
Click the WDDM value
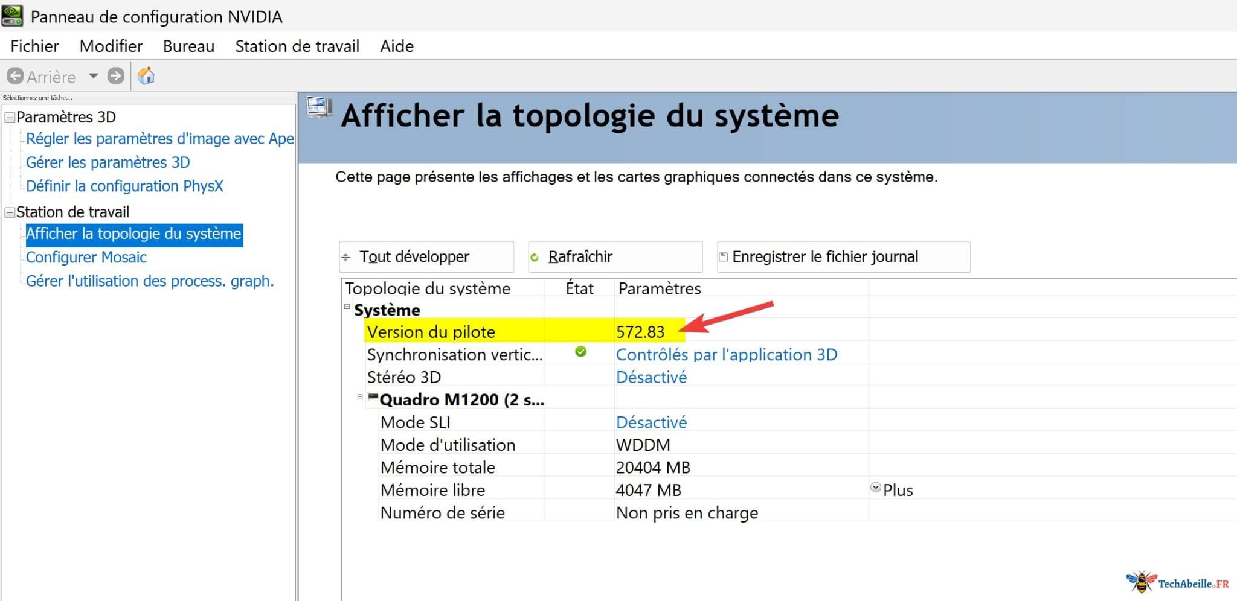click(x=643, y=445)
